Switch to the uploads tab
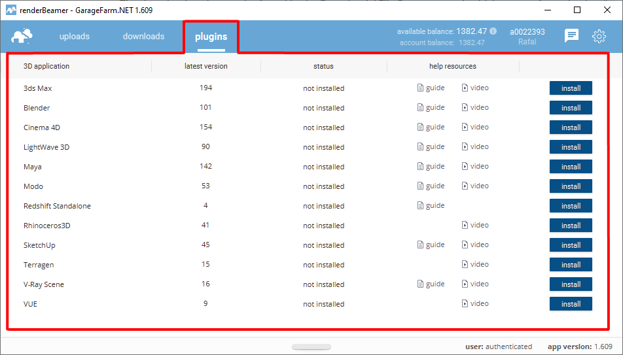Viewport: 623px width, 355px height. click(75, 36)
